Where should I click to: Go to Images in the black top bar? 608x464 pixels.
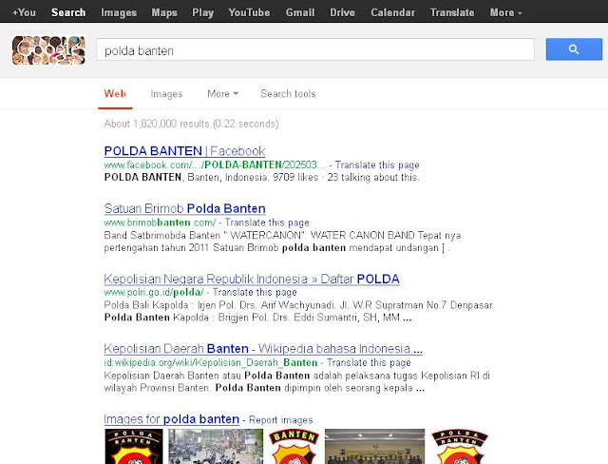119,12
